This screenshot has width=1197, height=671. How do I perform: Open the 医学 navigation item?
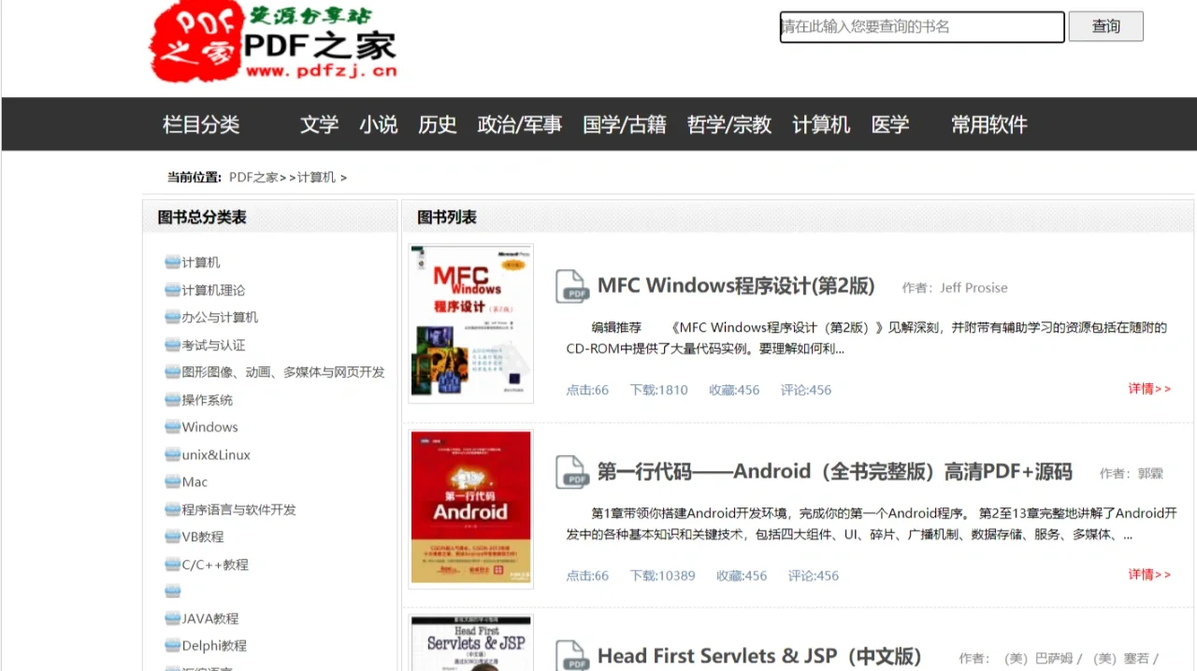pyautogui.click(x=889, y=124)
